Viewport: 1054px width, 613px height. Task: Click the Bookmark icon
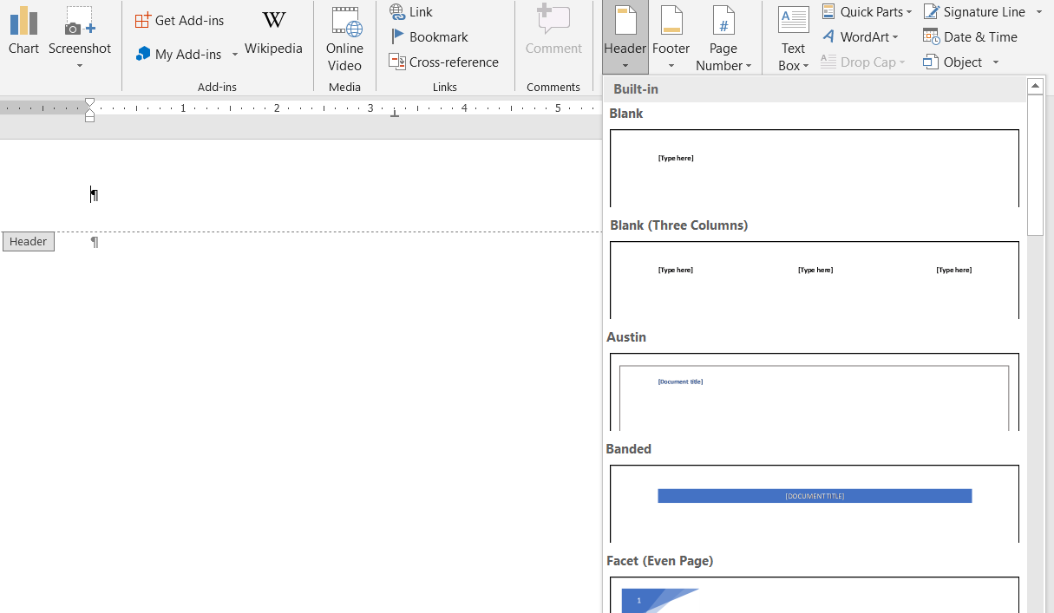397,36
